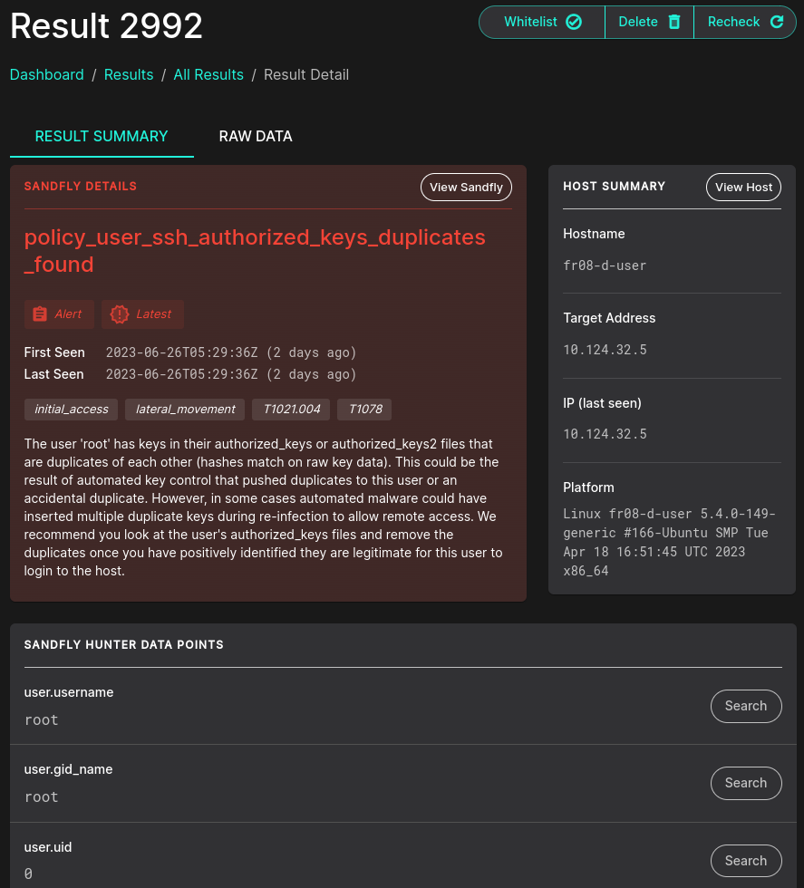Click the T1021.004 technique tag
The height and width of the screenshot is (888, 804).
291,409
